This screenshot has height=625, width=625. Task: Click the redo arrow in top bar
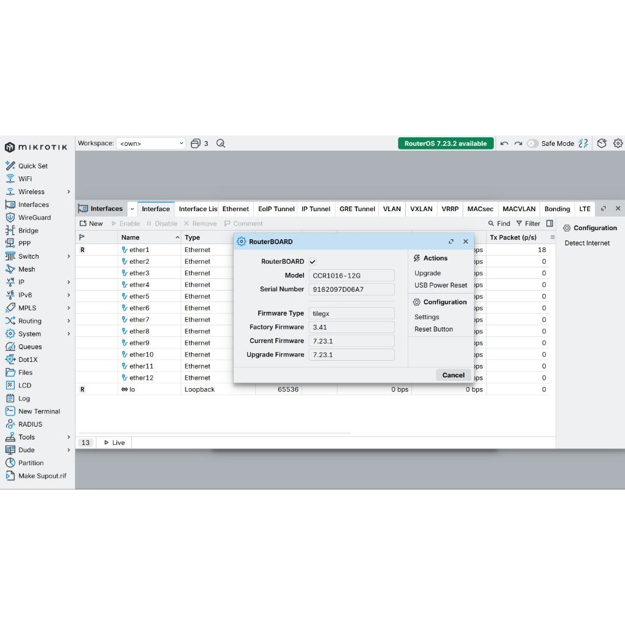click(518, 143)
